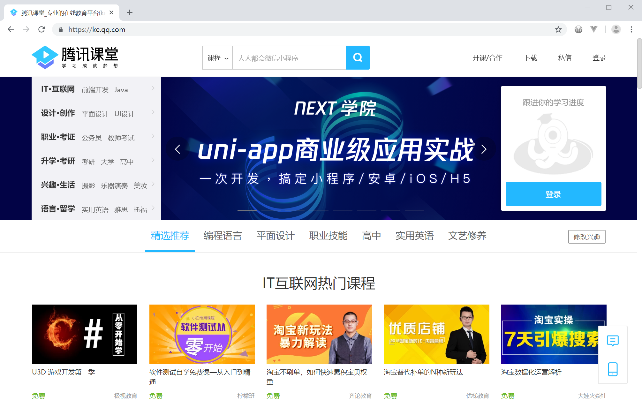Open 淘宝新玩法暴力解读 thumbnail
Viewport: 642px width, 408px height.
point(319,334)
